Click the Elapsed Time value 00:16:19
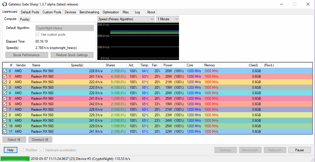The image size is (315, 162). tap(41, 41)
